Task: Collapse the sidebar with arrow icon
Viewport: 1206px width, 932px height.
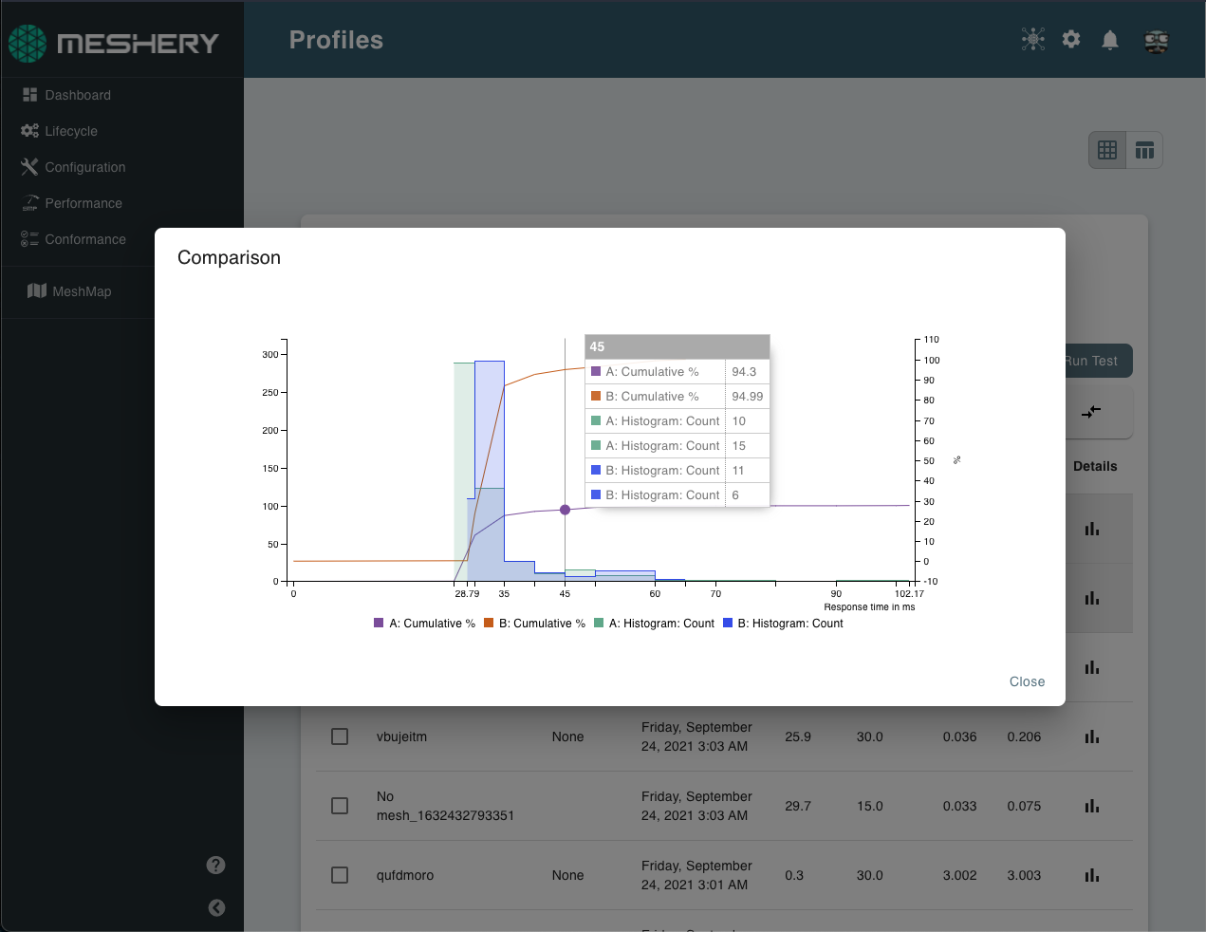Action: (216, 907)
